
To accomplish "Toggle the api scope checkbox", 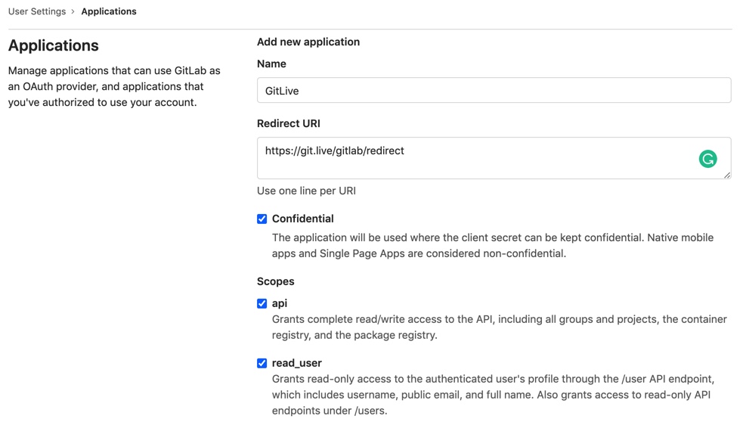I will (x=262, y=303).
